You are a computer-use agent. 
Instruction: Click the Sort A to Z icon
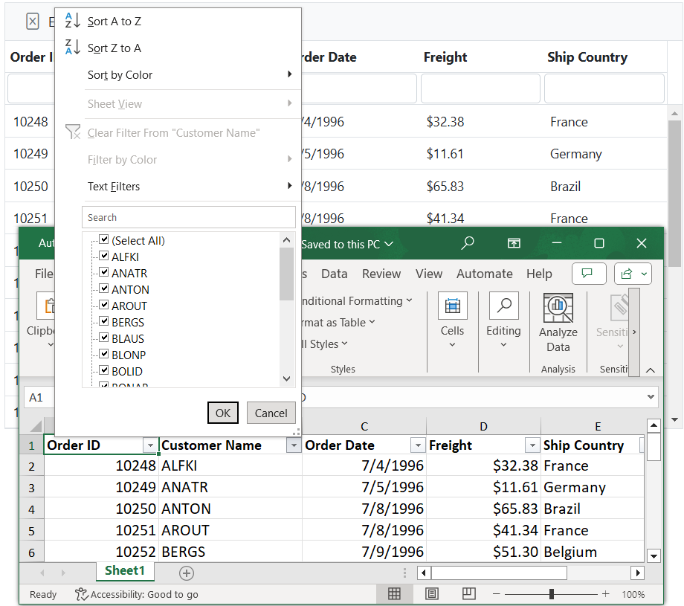click(73, 21)
